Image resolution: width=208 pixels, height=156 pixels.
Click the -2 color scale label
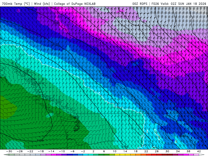(83, 151)
